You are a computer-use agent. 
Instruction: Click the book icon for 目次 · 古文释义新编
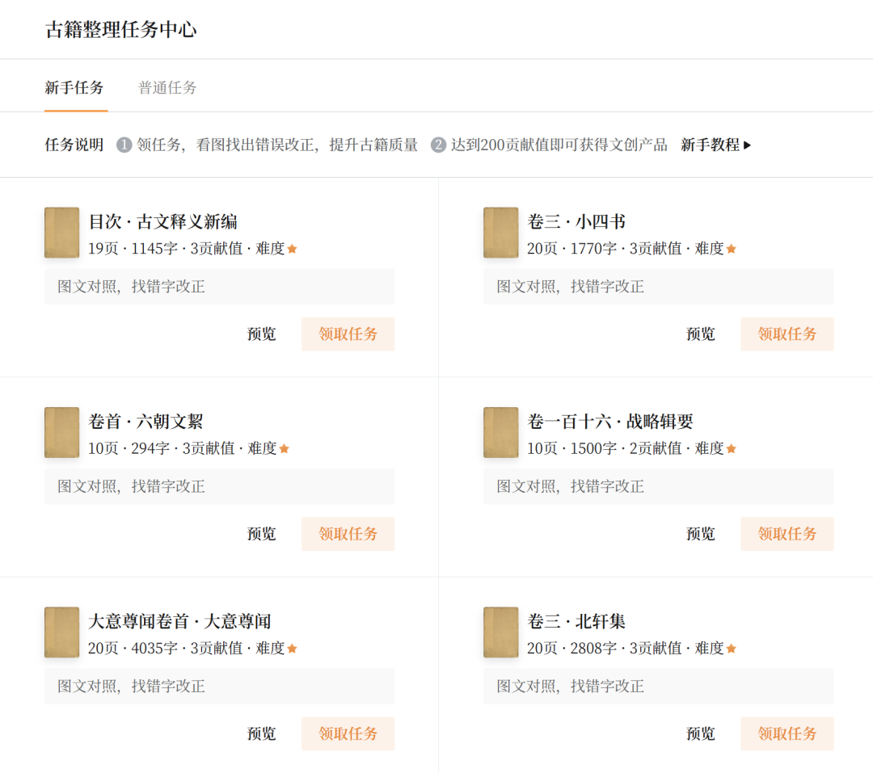(61, 233)
